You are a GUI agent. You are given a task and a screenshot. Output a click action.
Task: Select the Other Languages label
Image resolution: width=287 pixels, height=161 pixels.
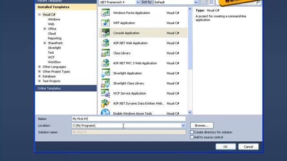click(54, 67)
